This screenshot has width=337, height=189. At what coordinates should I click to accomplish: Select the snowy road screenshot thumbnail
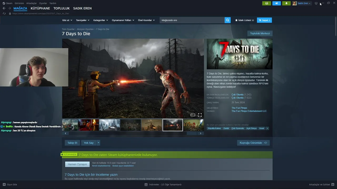(x=110, y=125)
